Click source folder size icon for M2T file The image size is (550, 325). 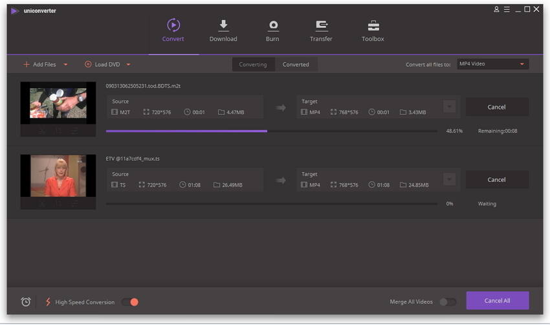(x=221, y=112)
